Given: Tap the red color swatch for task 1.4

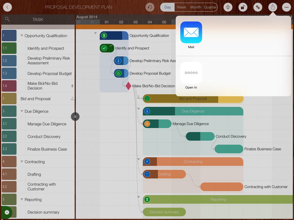Looking at the screenshot, I should [x=9, y=86].
